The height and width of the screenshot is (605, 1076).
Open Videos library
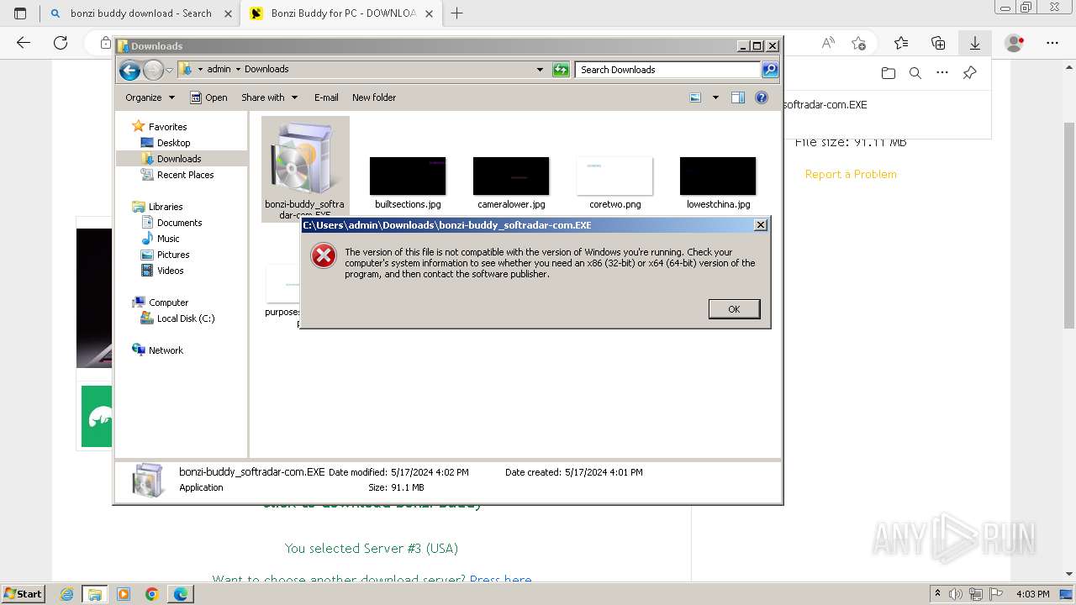coord(170,271)
